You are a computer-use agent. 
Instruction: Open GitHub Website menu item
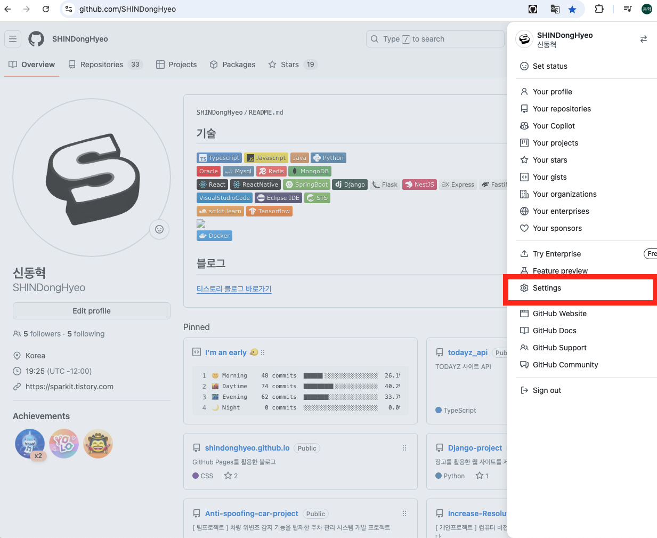click(x=586, y=314)
